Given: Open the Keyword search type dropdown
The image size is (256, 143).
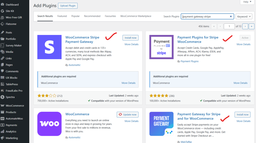Looking at the screenshot, I should tap(244, 16).
